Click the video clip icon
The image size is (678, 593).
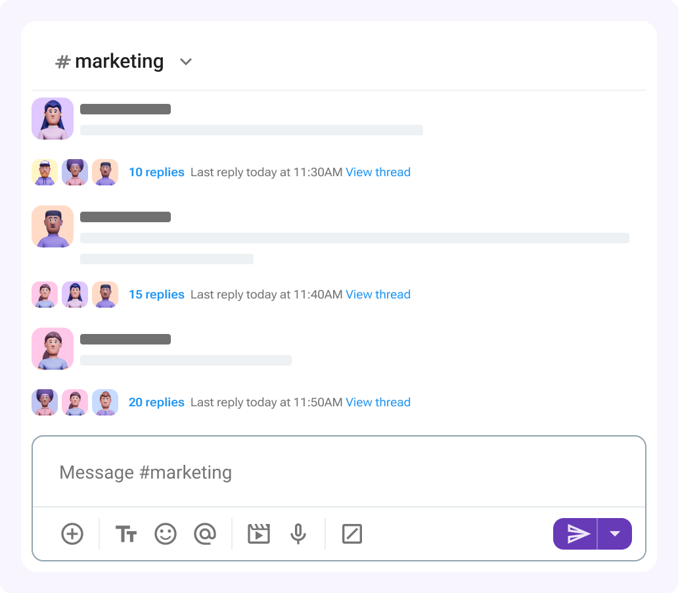259,534
